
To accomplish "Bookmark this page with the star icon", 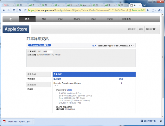I will coord(25,10).
